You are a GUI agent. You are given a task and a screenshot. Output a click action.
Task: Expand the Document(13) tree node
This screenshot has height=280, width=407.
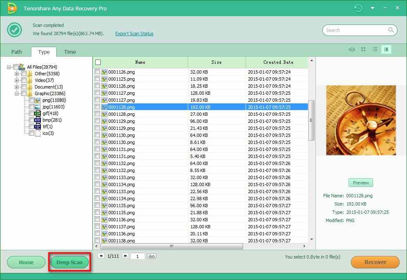(x=17, y=87)
